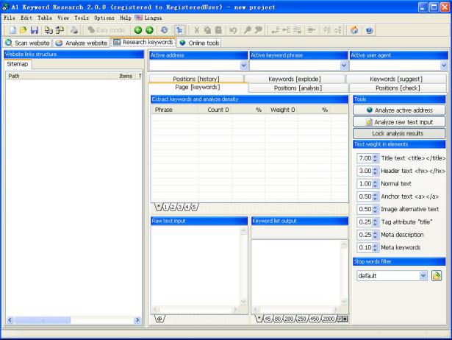Click the Analyze active address button

point(399,110)
